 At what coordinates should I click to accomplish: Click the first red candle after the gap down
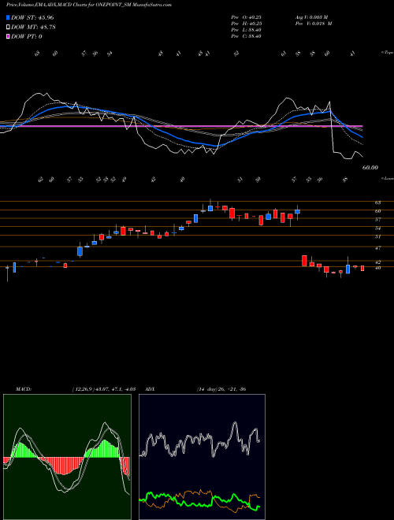click(x=304, y=261)
